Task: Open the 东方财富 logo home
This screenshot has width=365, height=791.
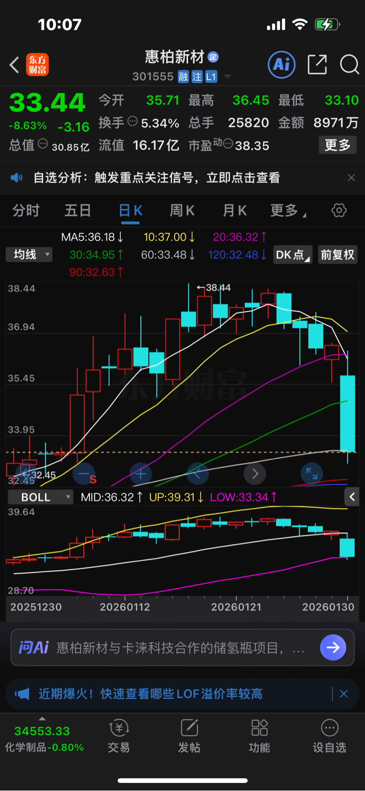Action: [x=37, y=65]
